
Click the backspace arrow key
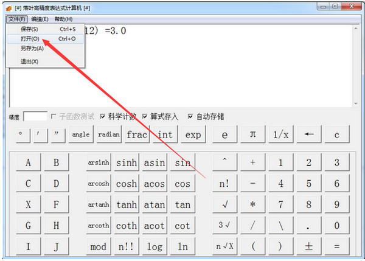[309, 134]
